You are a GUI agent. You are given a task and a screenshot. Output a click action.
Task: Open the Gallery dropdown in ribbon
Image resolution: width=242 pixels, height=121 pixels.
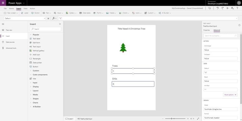tap(71, 13)
